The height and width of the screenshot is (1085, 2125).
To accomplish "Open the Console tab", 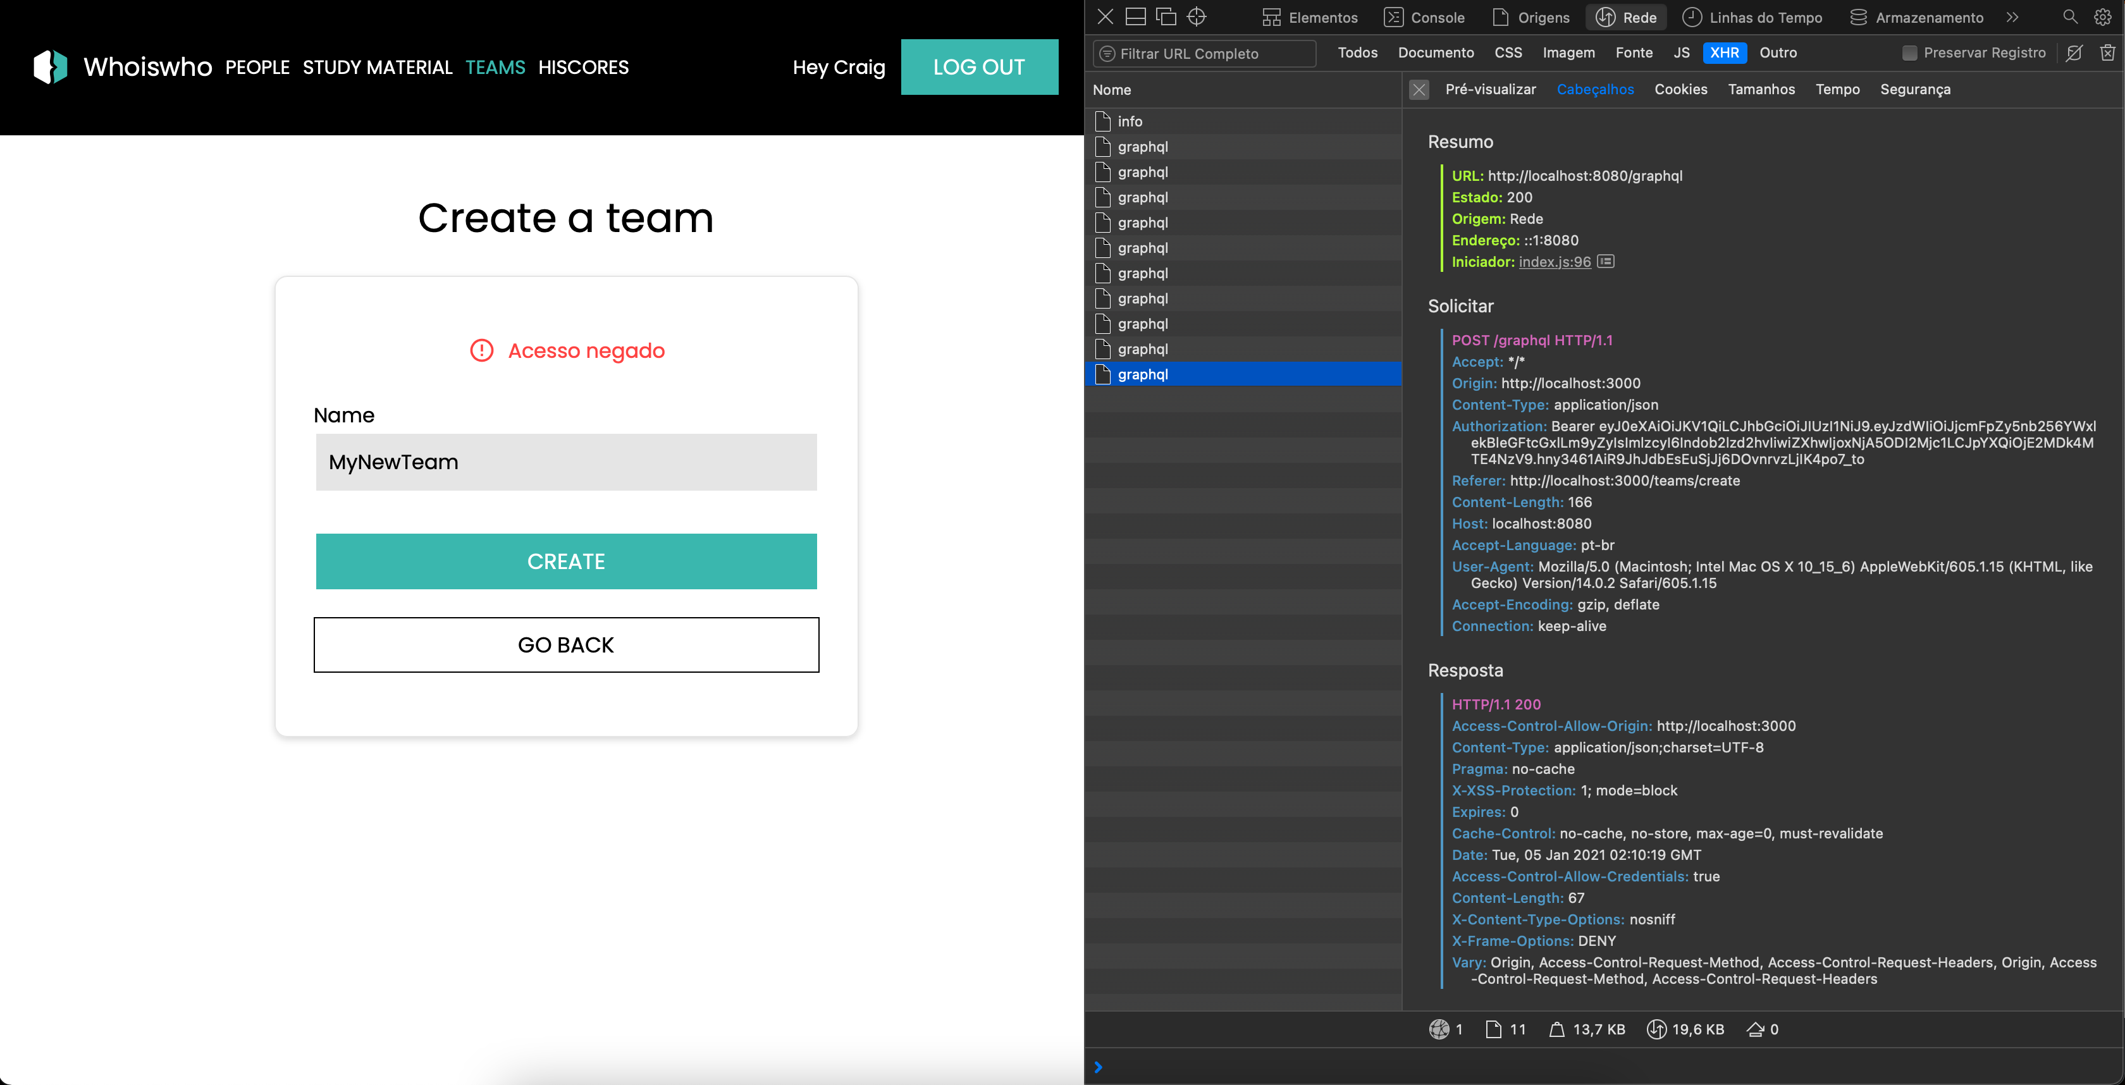I will point(1424,17).
